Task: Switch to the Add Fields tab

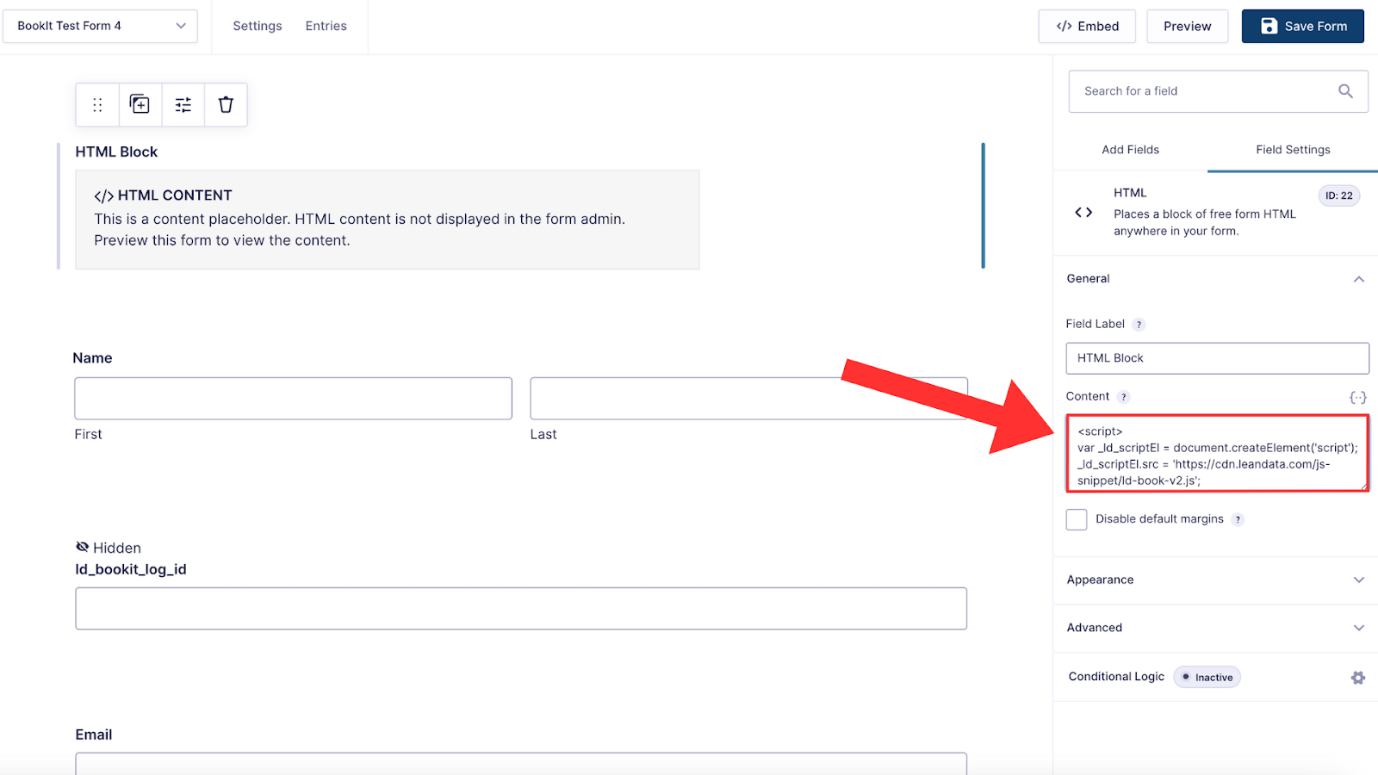Action: [x=1130, y=150]
